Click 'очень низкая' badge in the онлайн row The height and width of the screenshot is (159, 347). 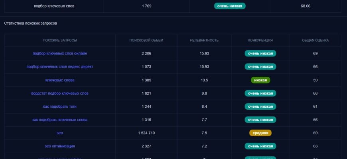[x=260, y=53]
